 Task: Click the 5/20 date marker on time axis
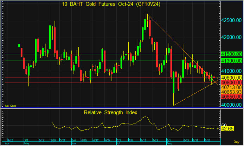[53, 140]
